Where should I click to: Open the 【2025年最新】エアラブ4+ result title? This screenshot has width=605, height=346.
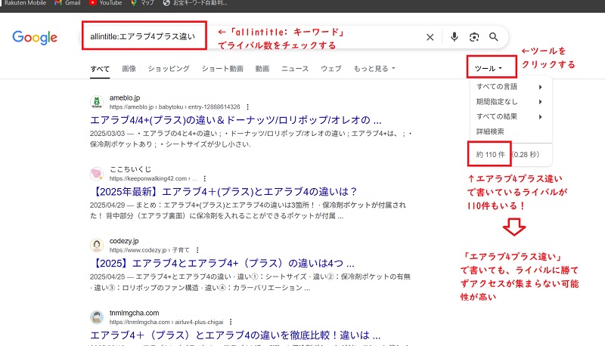point(225,191)
